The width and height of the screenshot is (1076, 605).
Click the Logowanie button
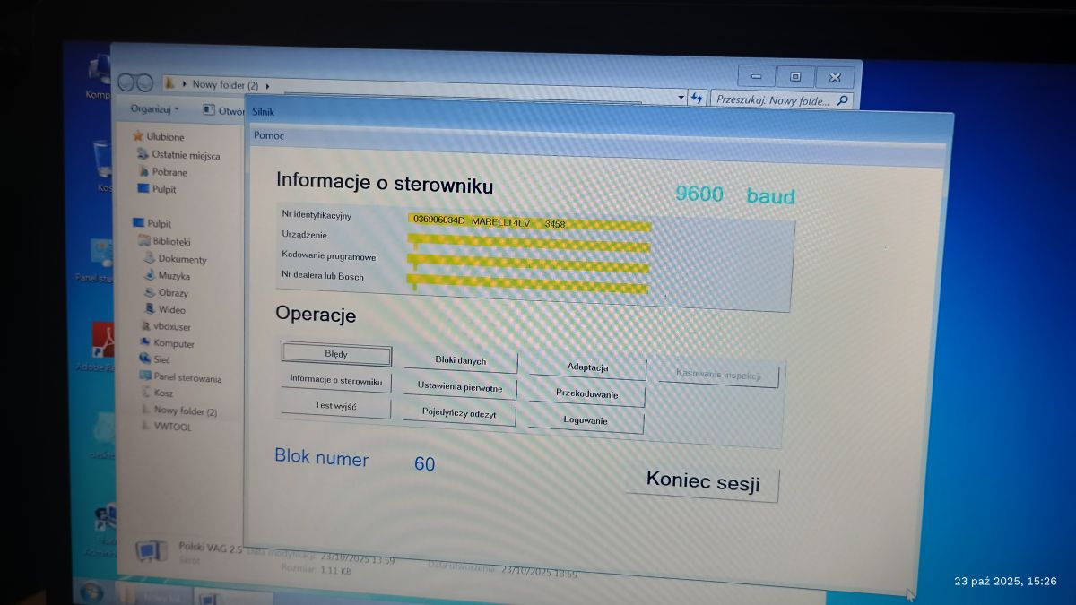click(586, 421)
